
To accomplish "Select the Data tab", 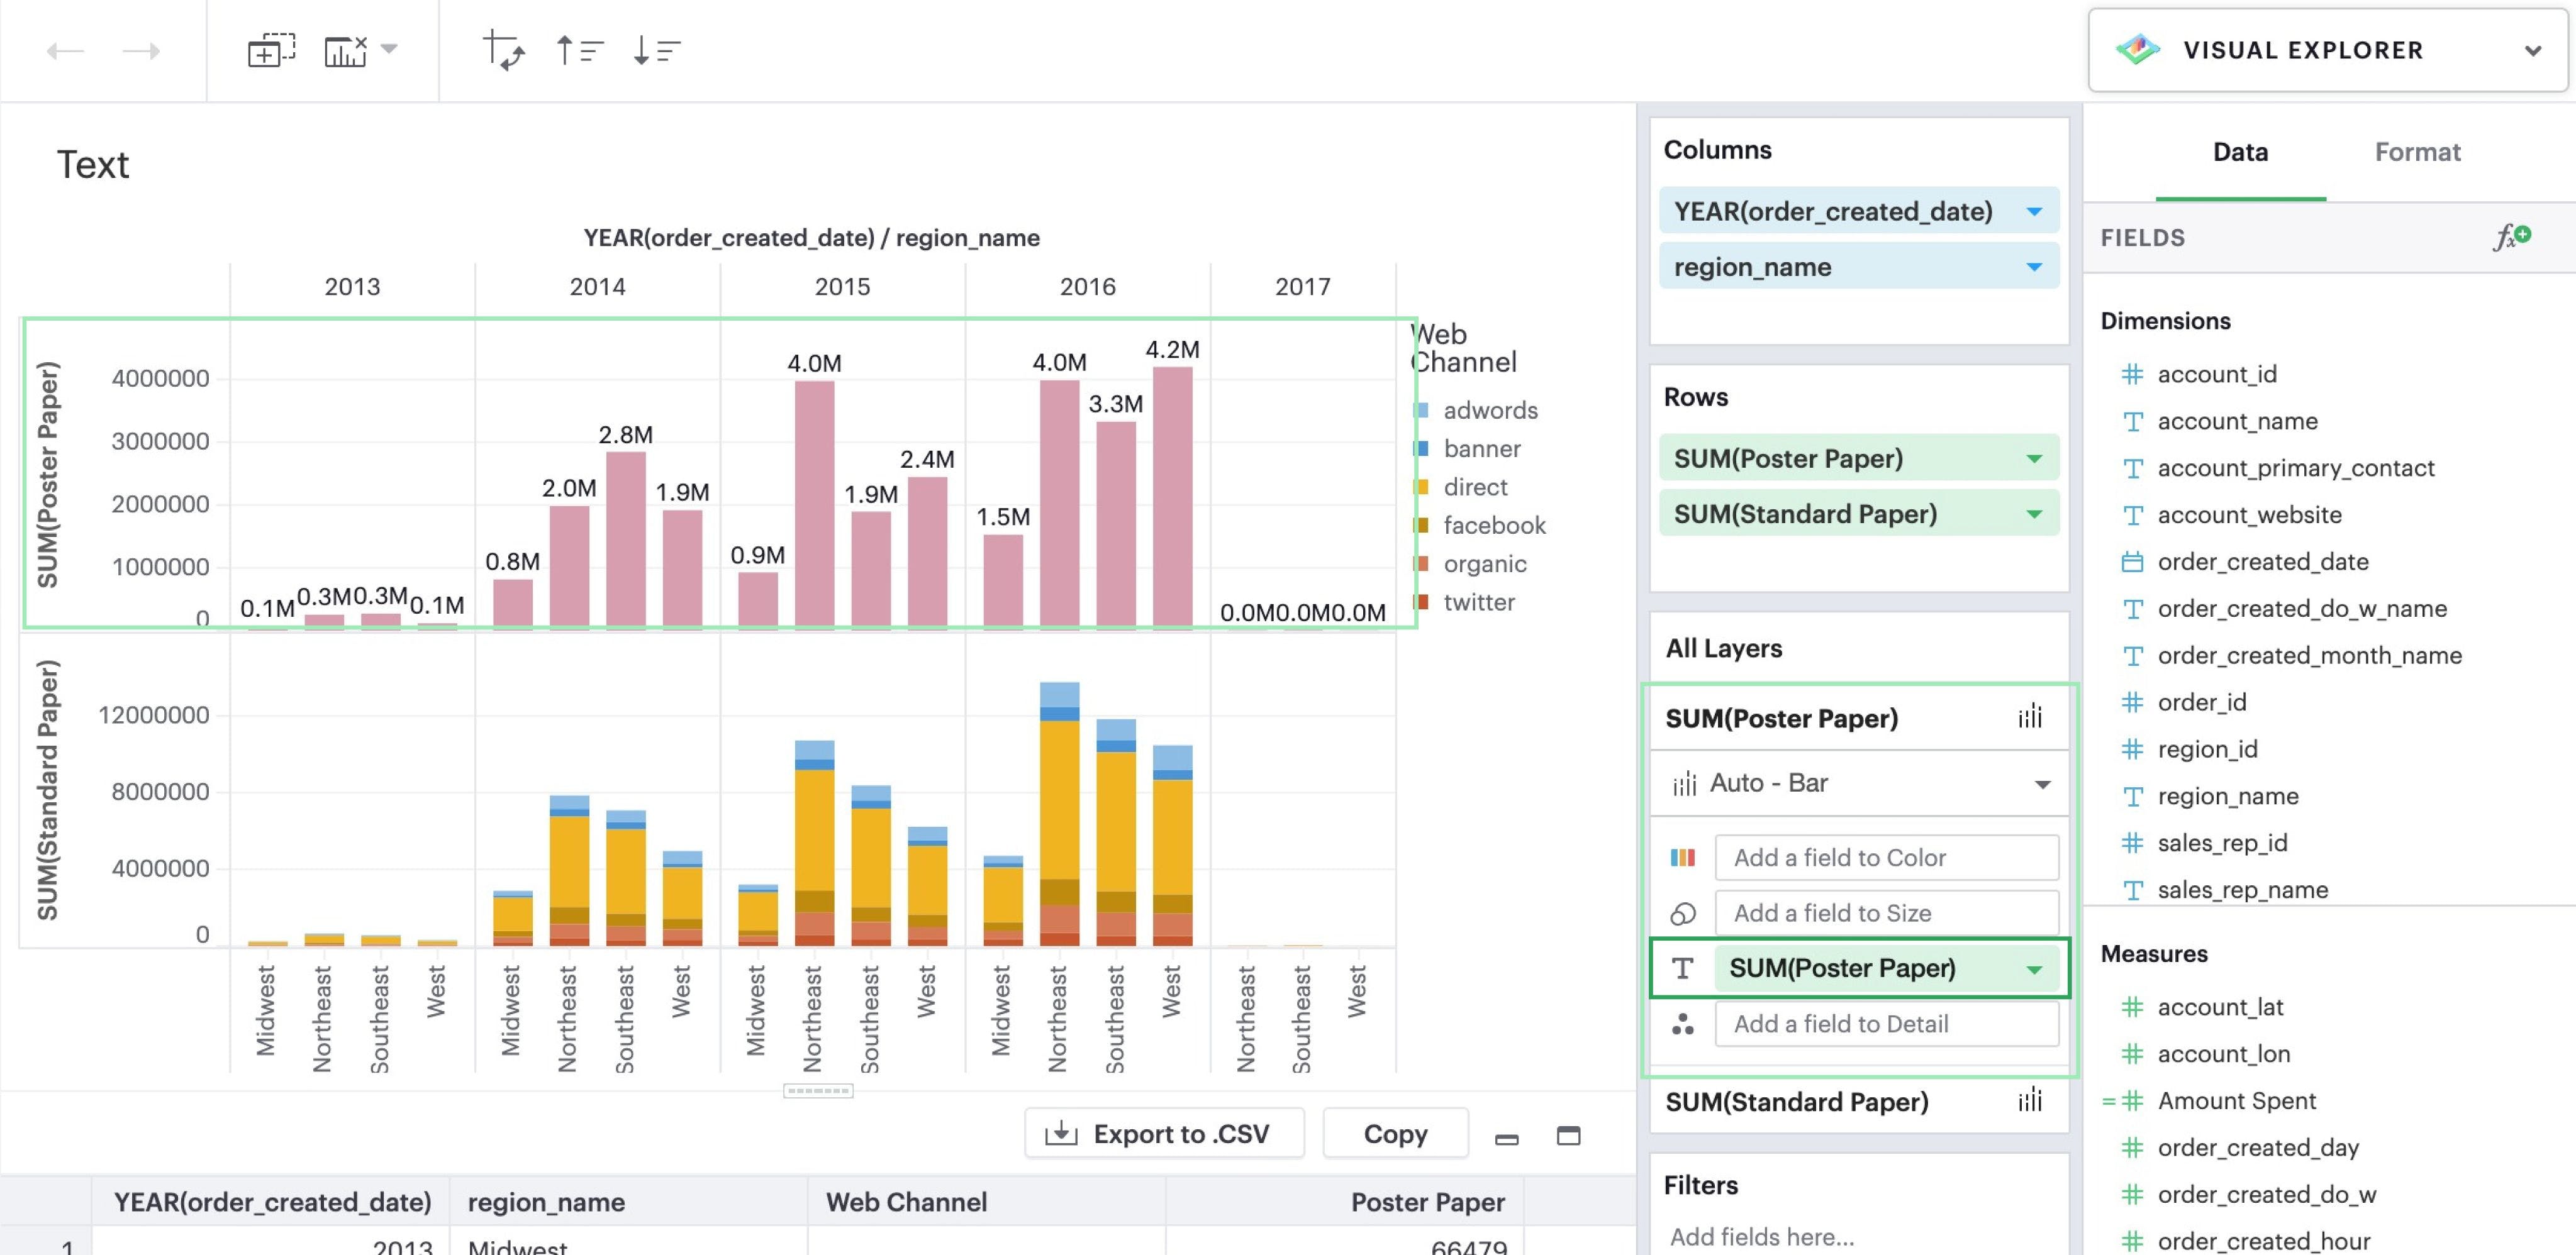I will click(2239, 152).
